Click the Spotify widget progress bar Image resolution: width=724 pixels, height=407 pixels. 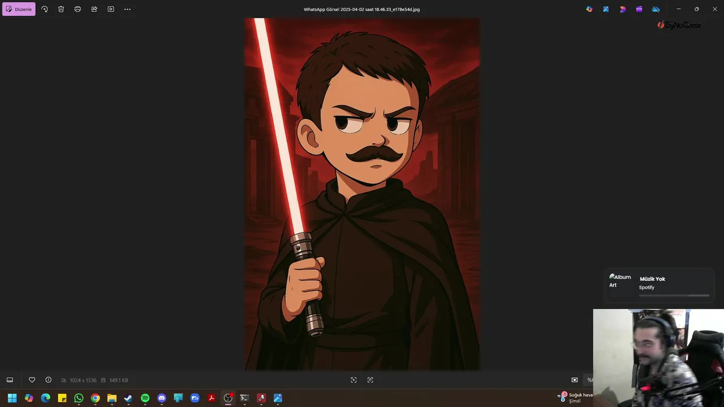[674, 295]
